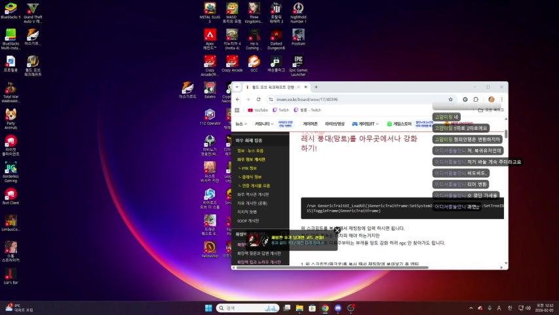The width and height of the screenshot is (559, 315).
Task: Open the Chrome apps grid in bookmarks bar
Action: pos(237,110)
